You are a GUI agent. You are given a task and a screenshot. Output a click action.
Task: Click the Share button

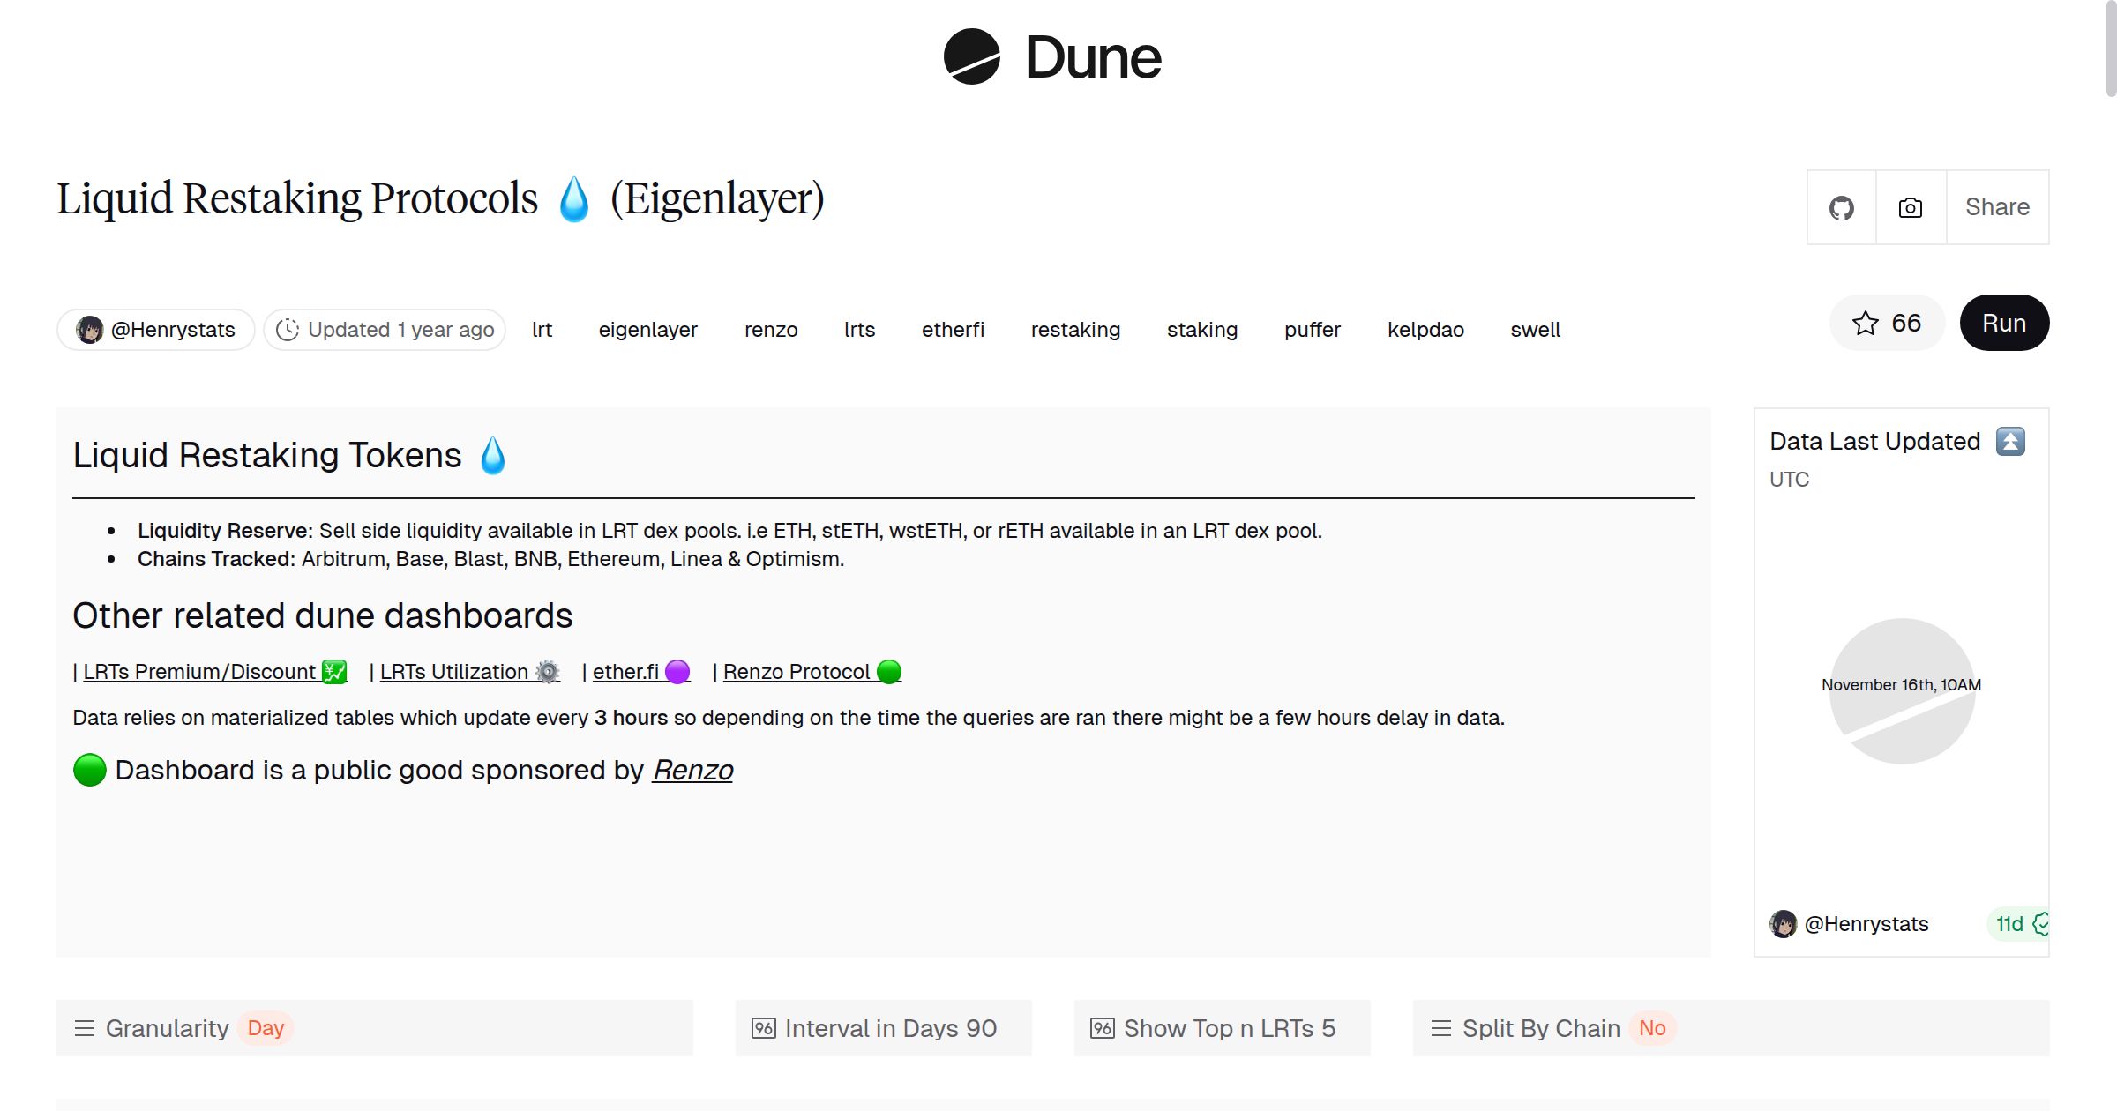point(1997,207)
